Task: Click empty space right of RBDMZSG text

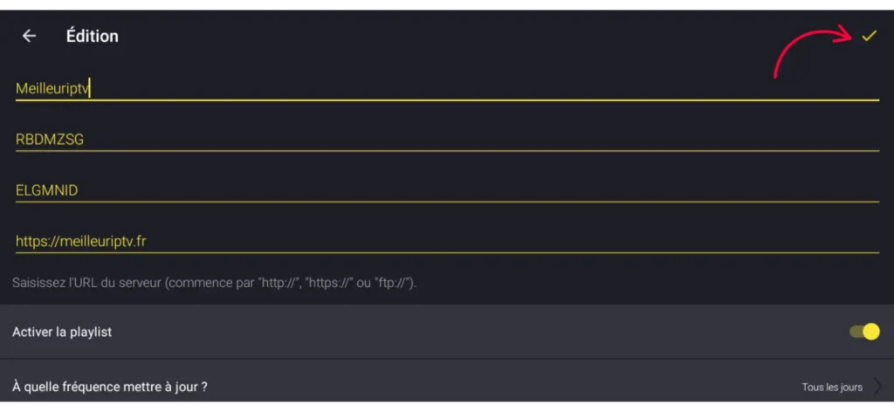Action: click(x=480, y=139)
